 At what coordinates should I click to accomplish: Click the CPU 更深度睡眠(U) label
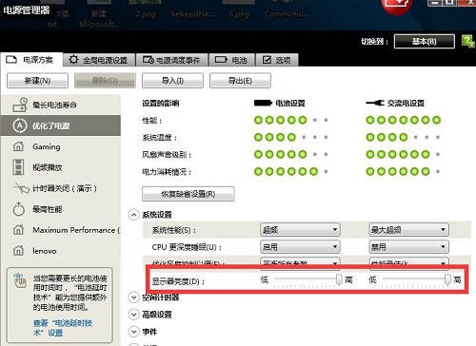click(x=187, y=247)
